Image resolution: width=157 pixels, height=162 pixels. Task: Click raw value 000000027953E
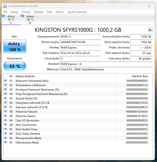tap(137, 103)
